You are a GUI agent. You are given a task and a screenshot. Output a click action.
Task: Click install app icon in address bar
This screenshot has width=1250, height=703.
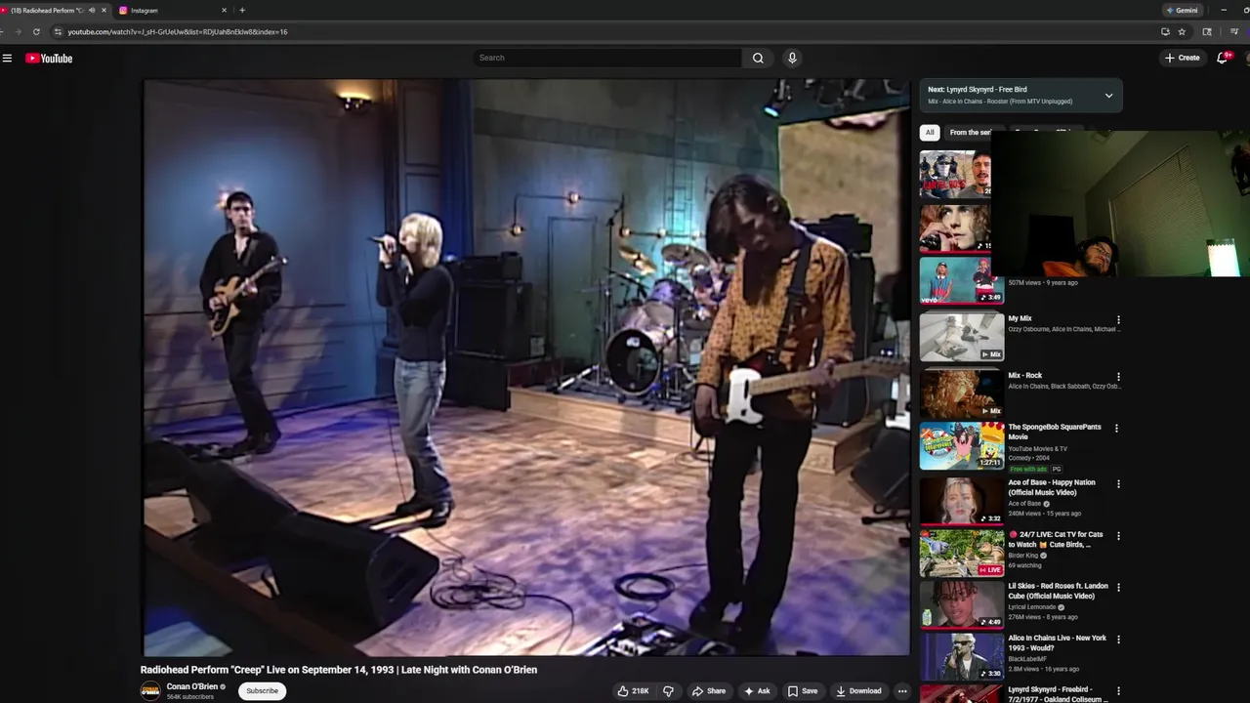point(1165,31)
